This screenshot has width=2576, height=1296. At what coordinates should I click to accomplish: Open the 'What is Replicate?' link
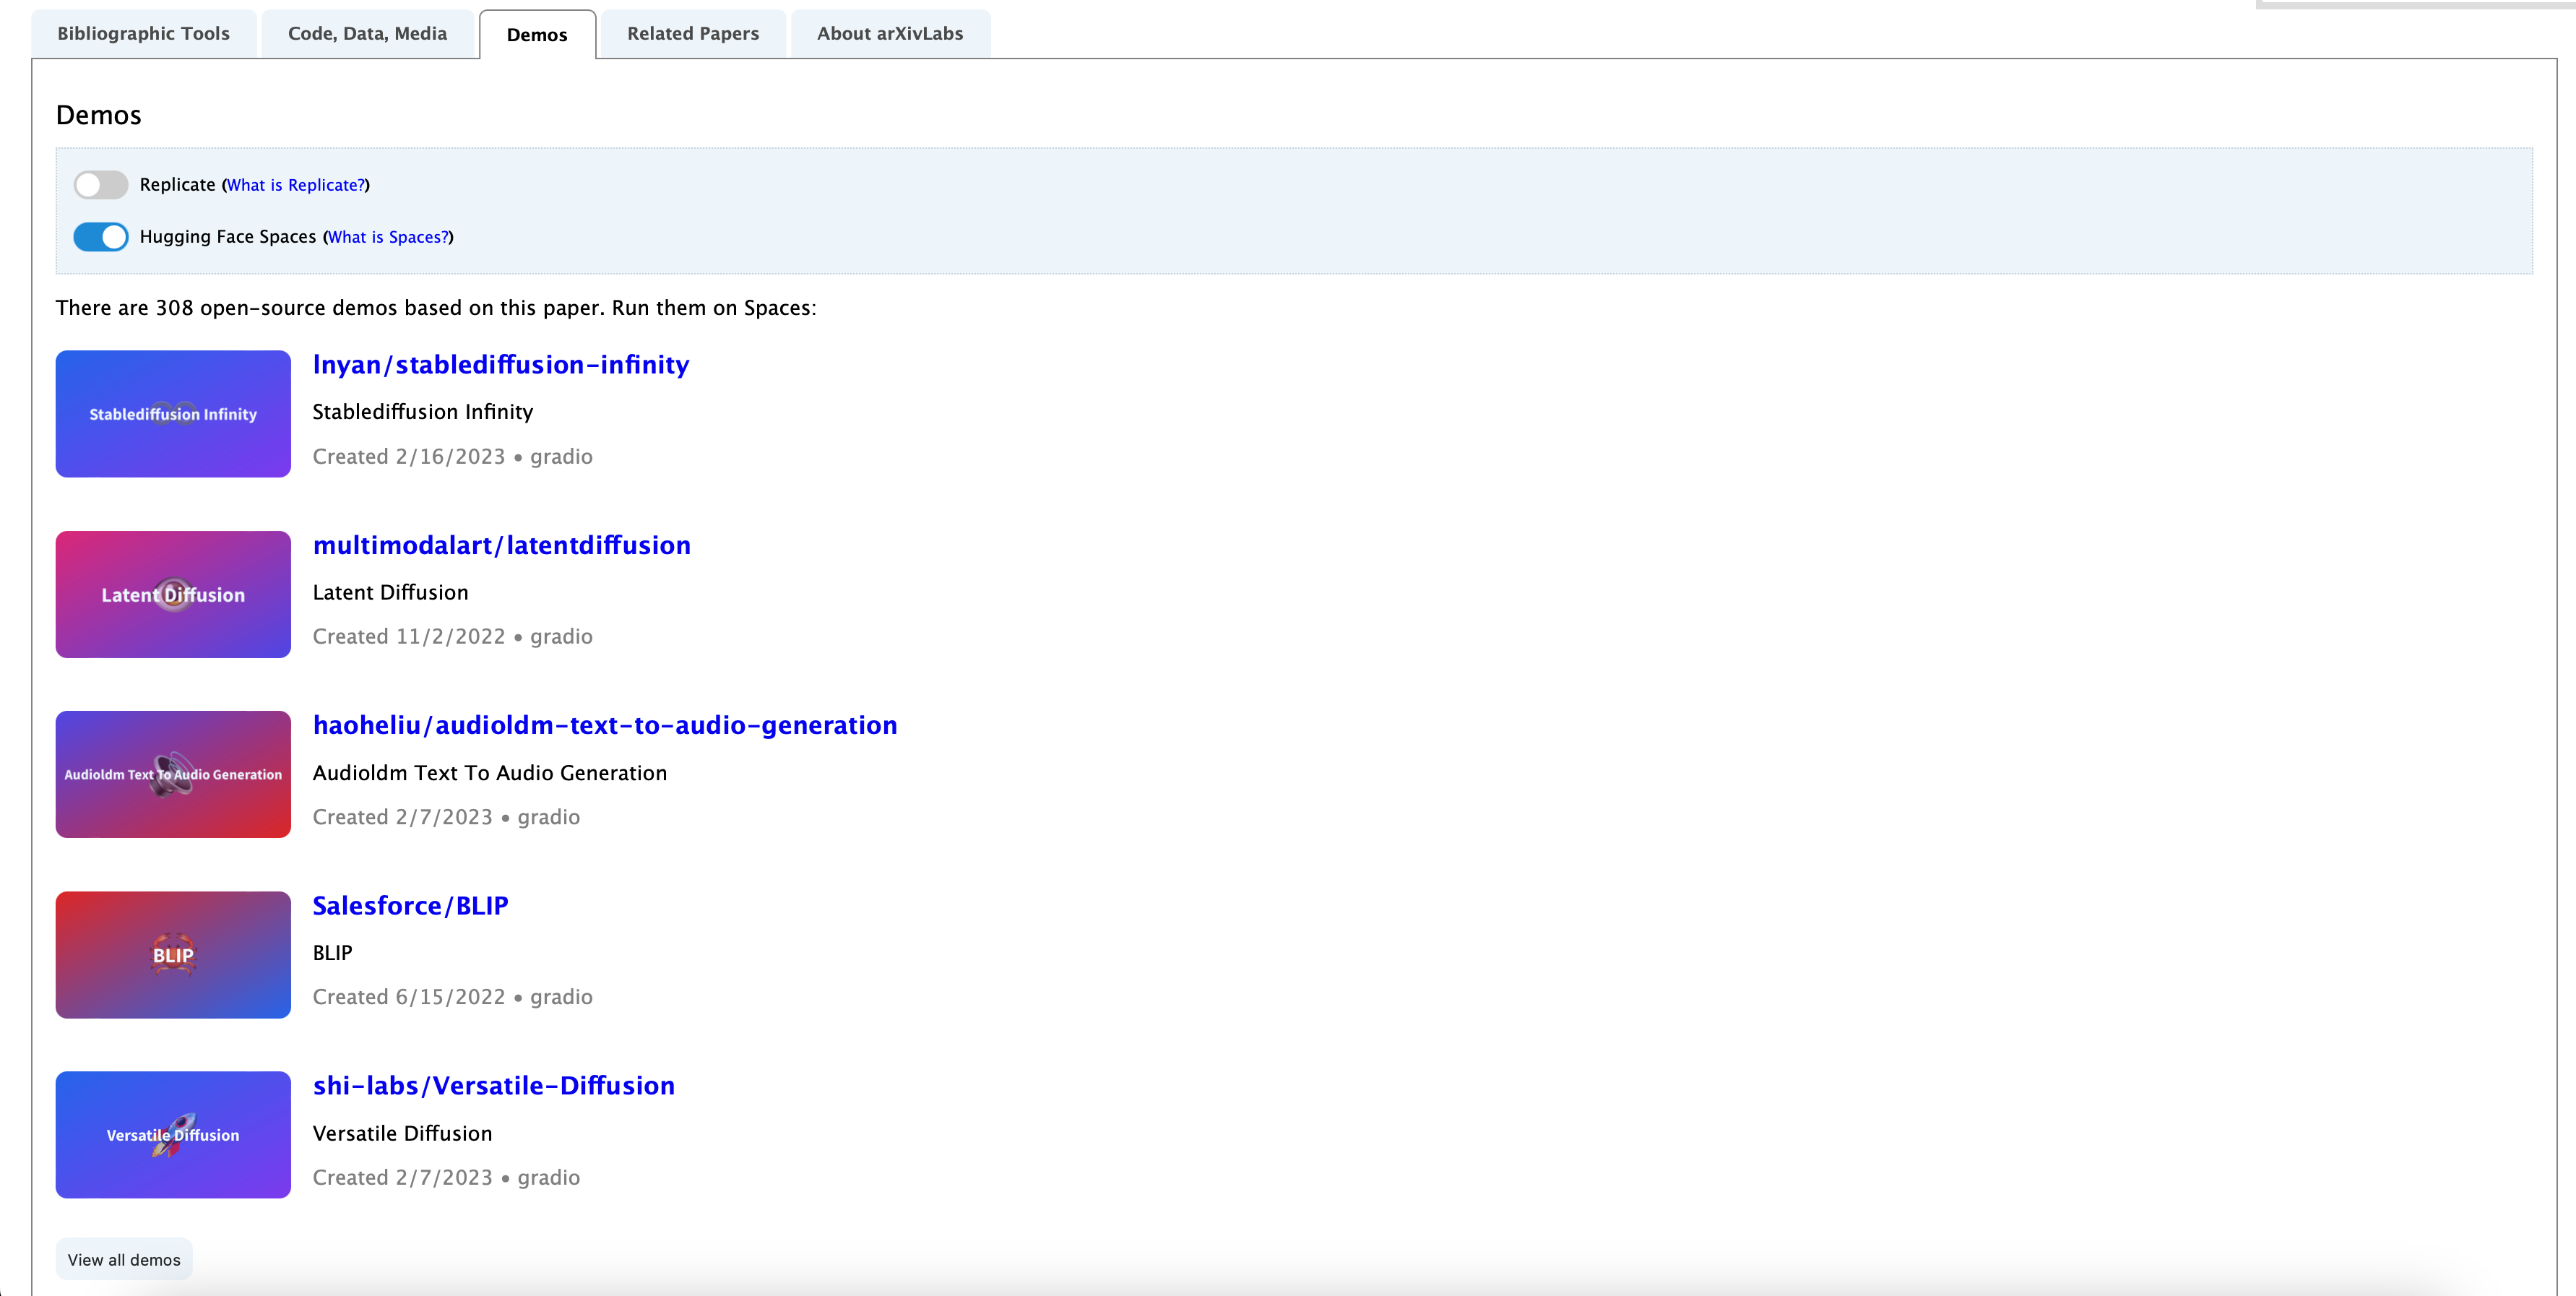coord(296,185)
